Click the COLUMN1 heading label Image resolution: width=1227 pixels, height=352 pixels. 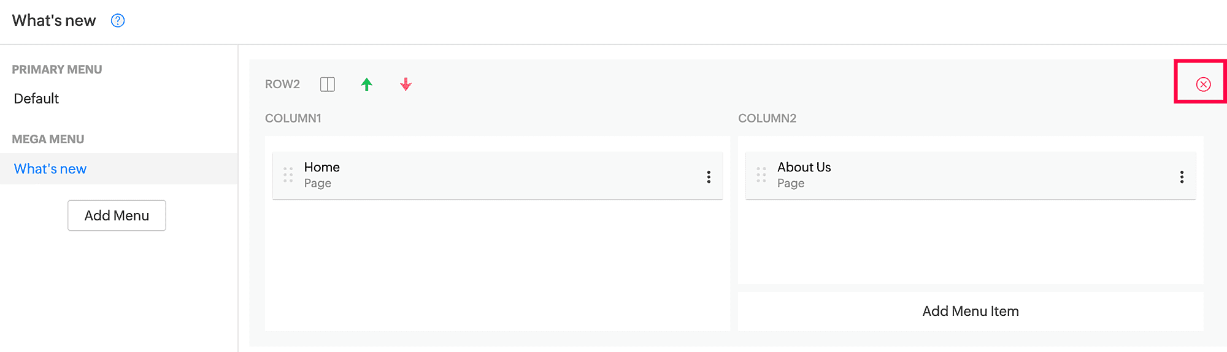pos(293,118)
